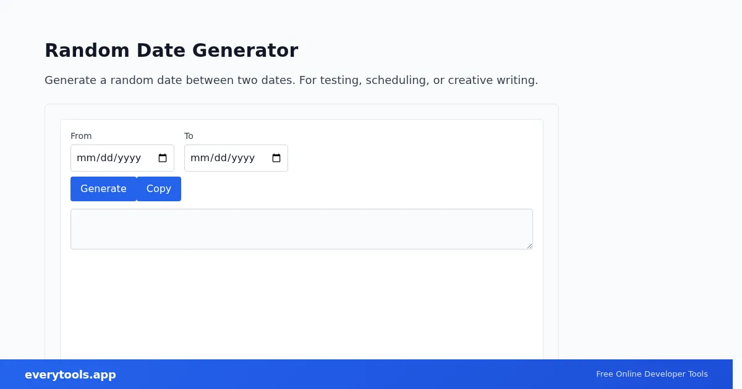Click the Free Online Developer Tools text

pyautogui.click(x=652, y=374)
